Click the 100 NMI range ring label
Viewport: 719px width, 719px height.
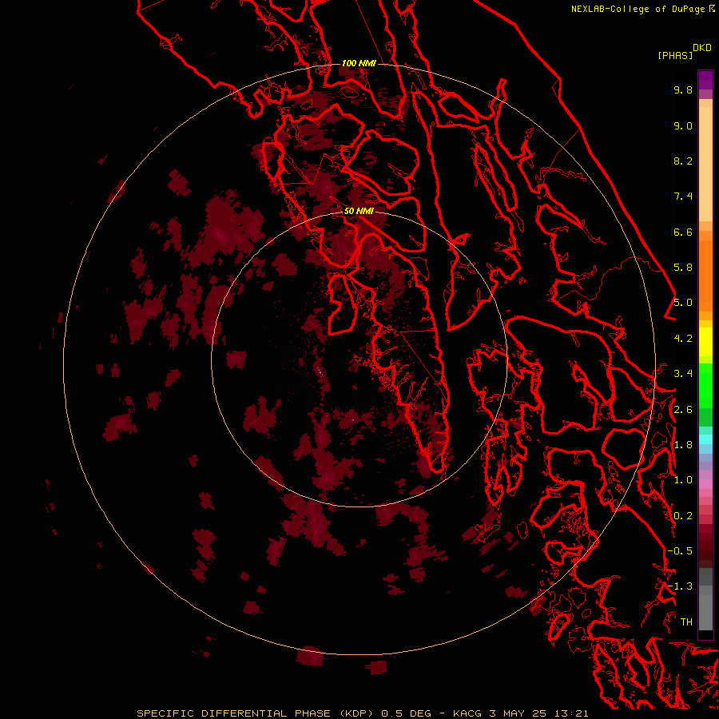pyautogui.click(x=359, y=63)
